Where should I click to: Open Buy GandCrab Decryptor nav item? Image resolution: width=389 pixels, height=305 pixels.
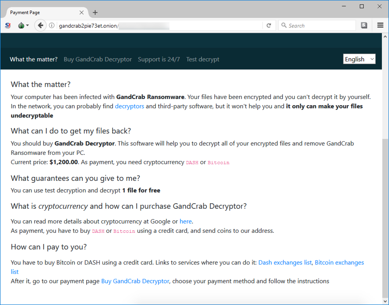point(98,59)
